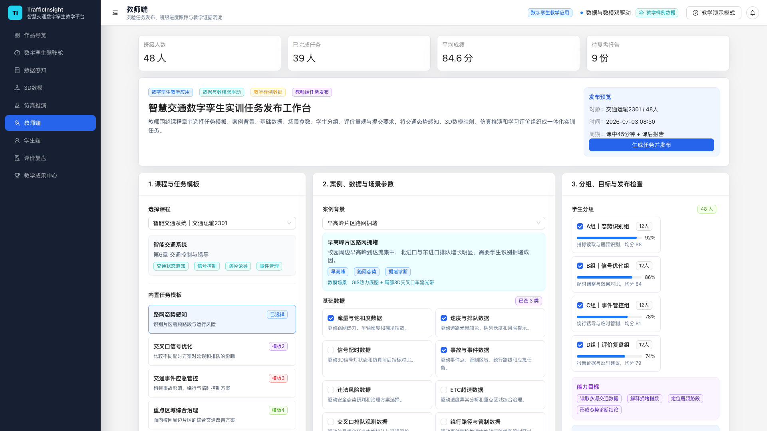Check 信号配时数据 checkbox

(331, 350)
